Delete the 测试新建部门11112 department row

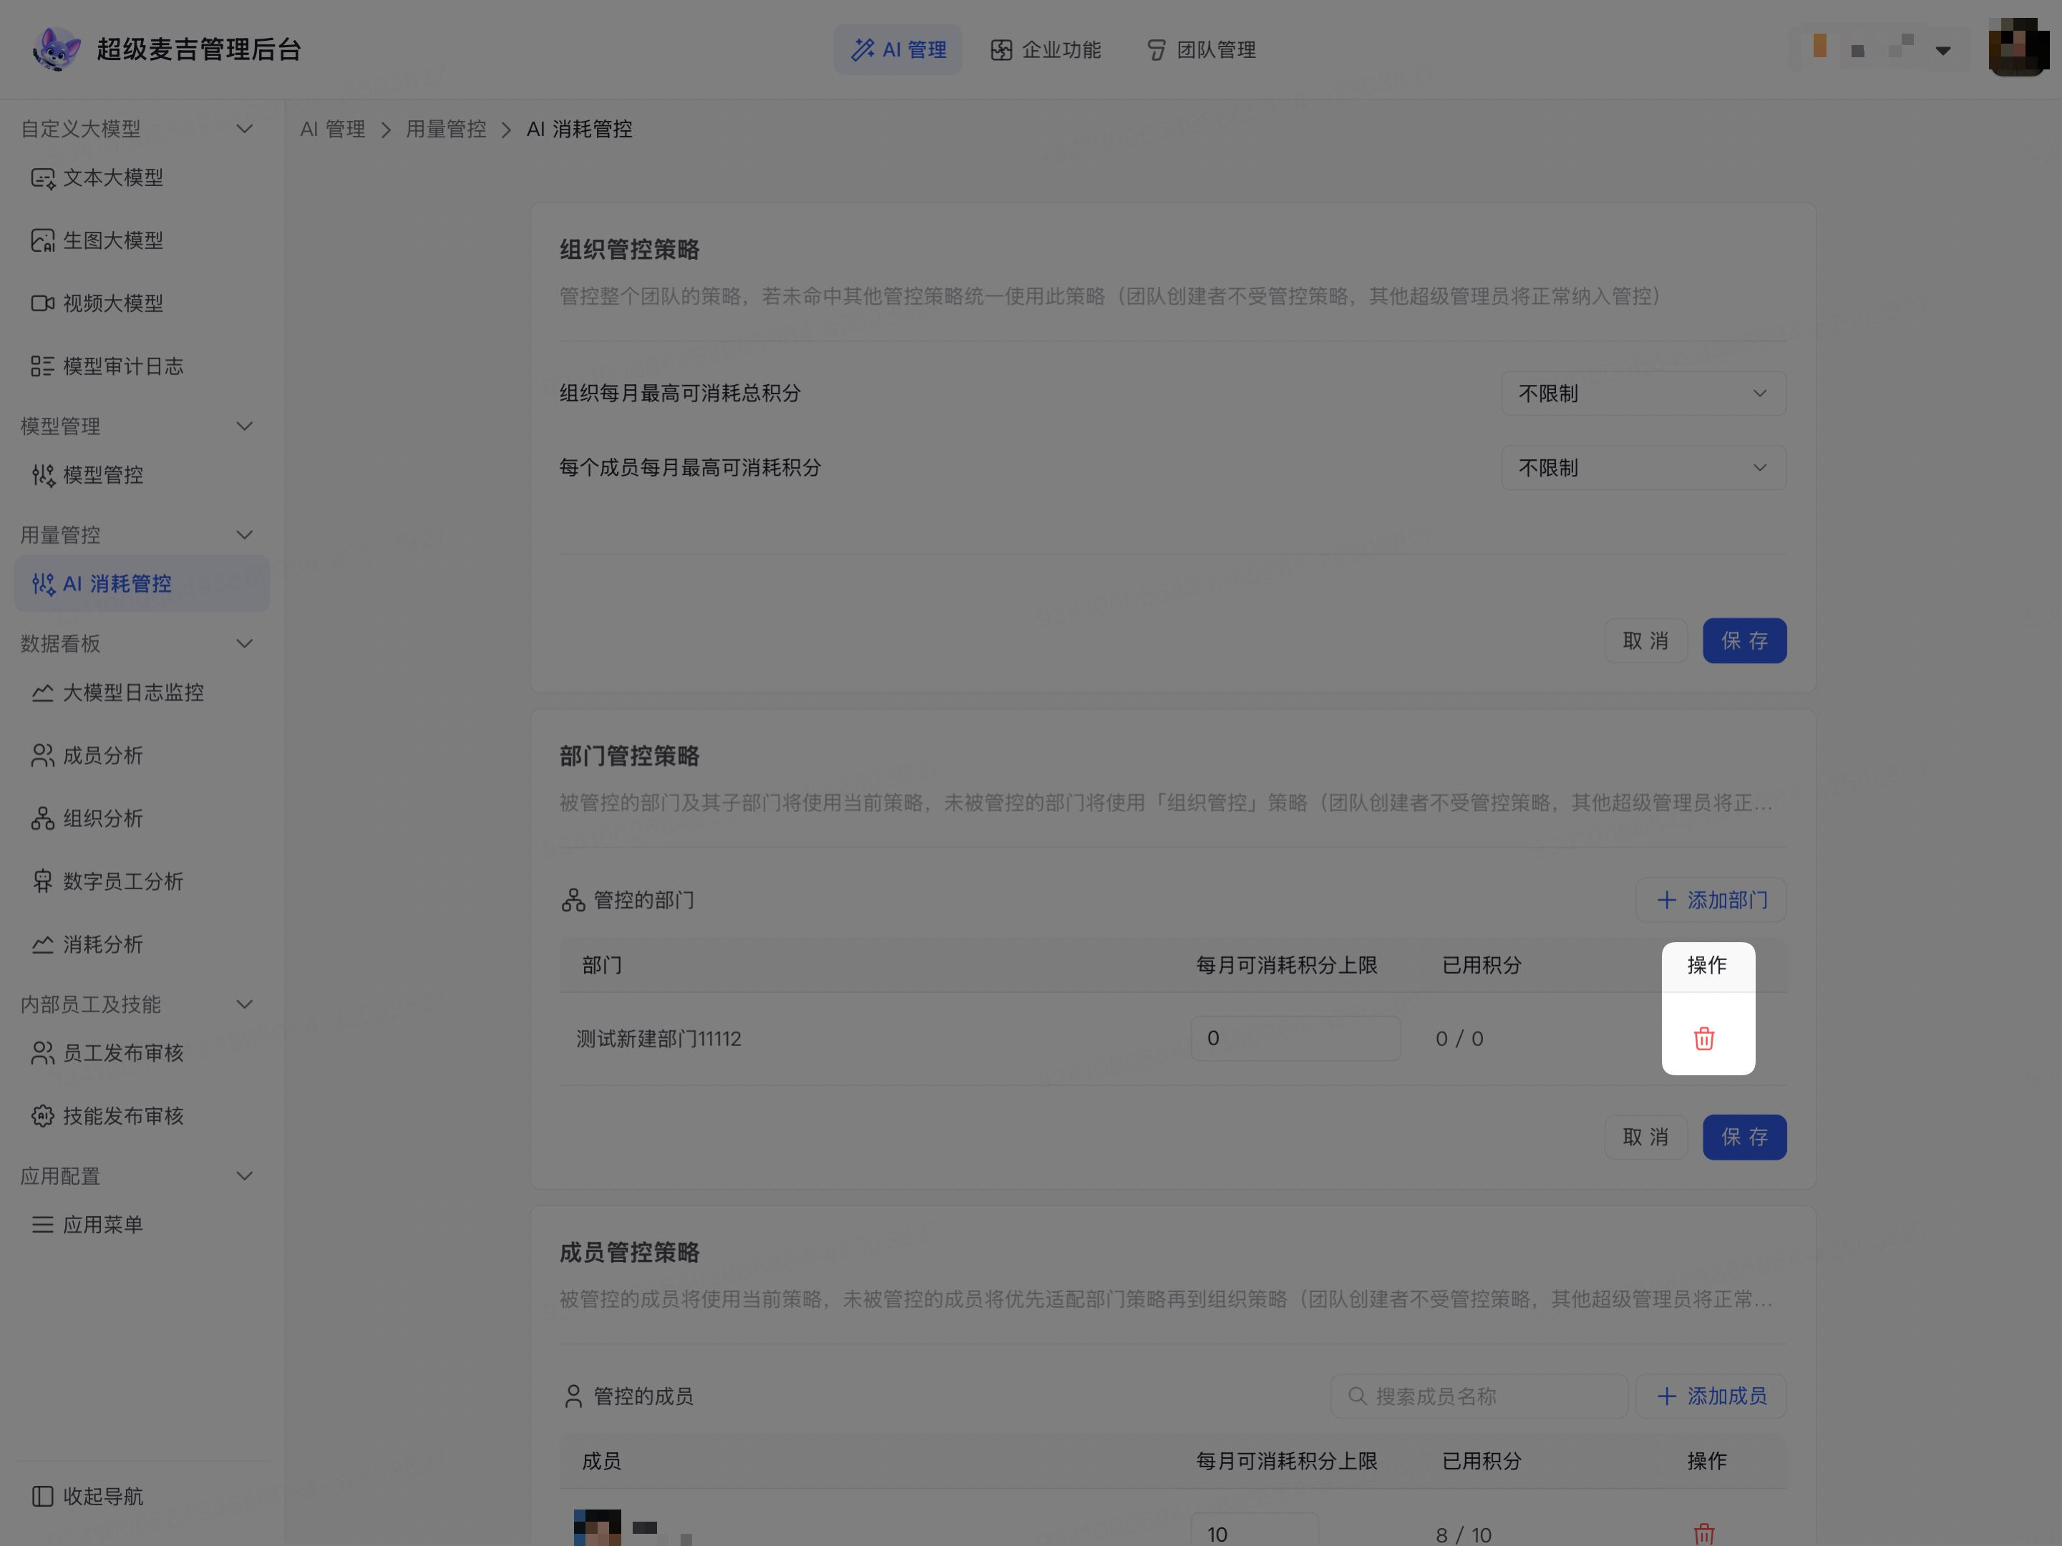pyautogui.click(x=1703, y=1038)
